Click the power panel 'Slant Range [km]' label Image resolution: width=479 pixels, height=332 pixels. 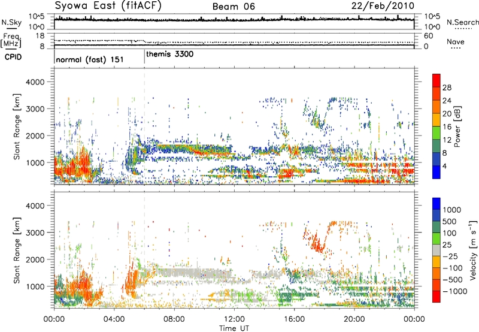click(17, 126)
